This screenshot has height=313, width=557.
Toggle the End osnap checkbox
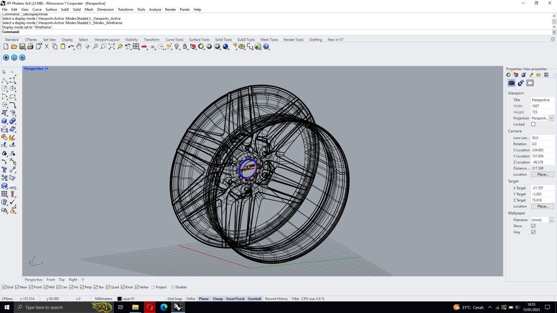coord(5,287)
